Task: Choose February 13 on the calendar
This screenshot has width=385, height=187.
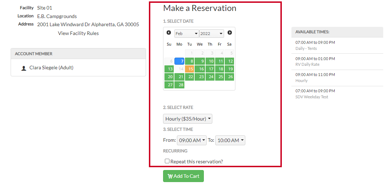Action: (169, 69)
